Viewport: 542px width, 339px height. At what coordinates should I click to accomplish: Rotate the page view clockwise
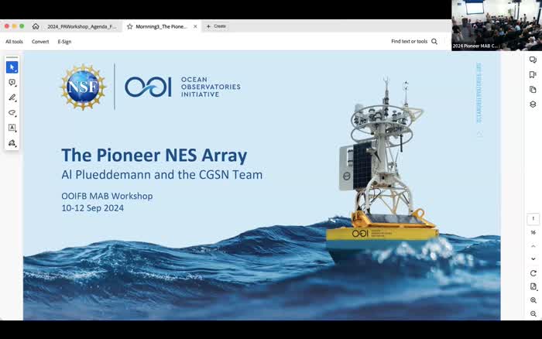533,273
